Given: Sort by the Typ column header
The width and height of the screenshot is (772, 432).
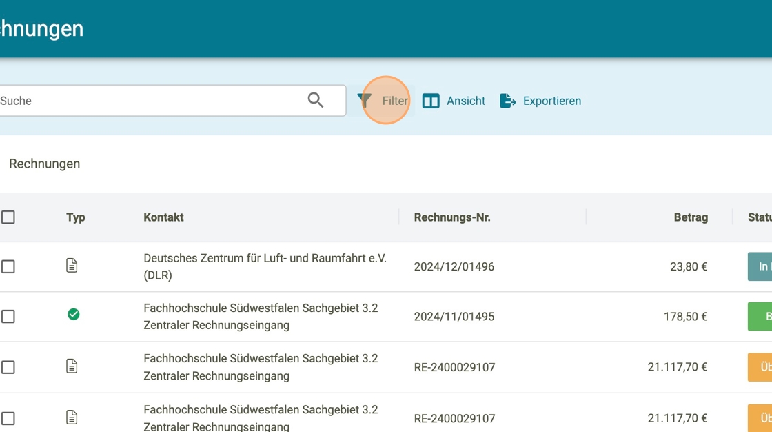Looking at the screenshot, I should [x=76, y=217].
